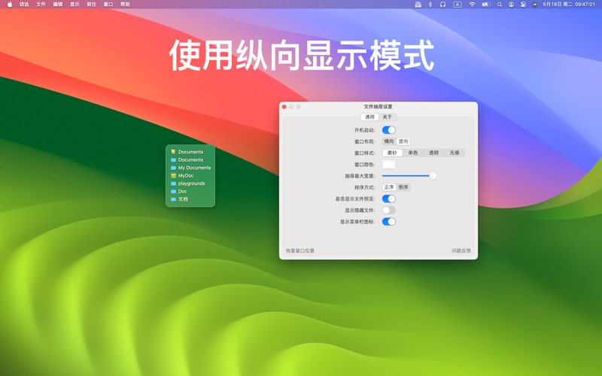Screen dimensions: 602x376
Task: Click the 文档 folder icon in drawer
Action: pos(174,199)
